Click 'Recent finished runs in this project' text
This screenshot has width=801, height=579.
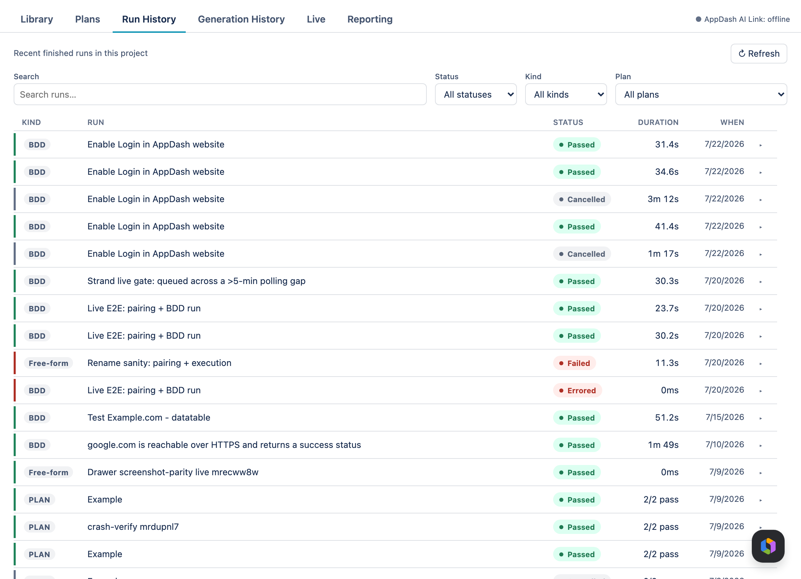(x=81, y=53)
